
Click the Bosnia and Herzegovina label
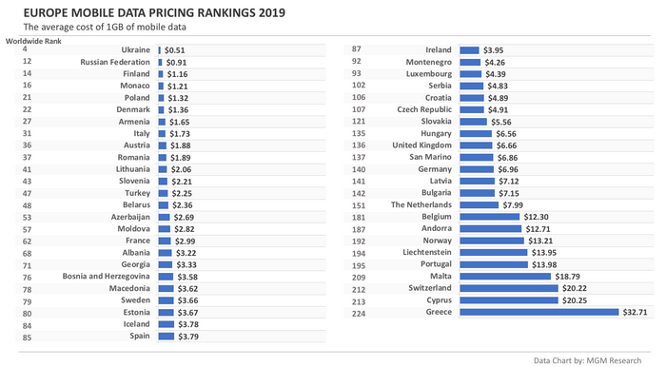[x=107, y=277]
